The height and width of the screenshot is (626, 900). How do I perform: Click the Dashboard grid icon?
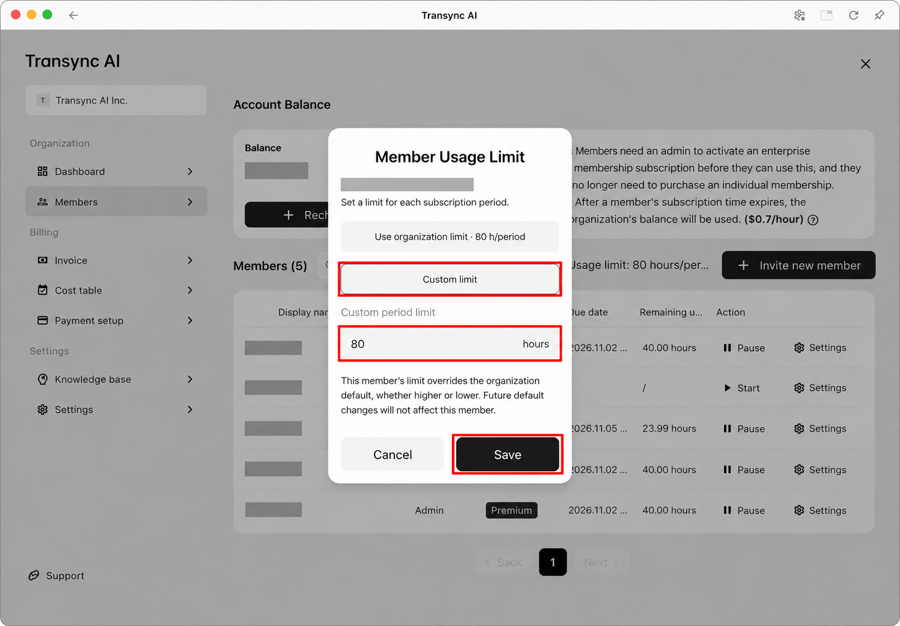click(x=42, y=172)
